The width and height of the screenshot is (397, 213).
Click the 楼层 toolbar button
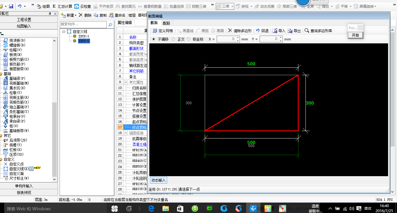132,15
